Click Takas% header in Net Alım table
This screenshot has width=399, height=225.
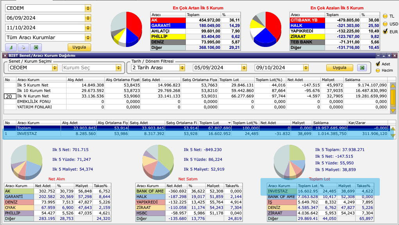(x=102, y=186)
